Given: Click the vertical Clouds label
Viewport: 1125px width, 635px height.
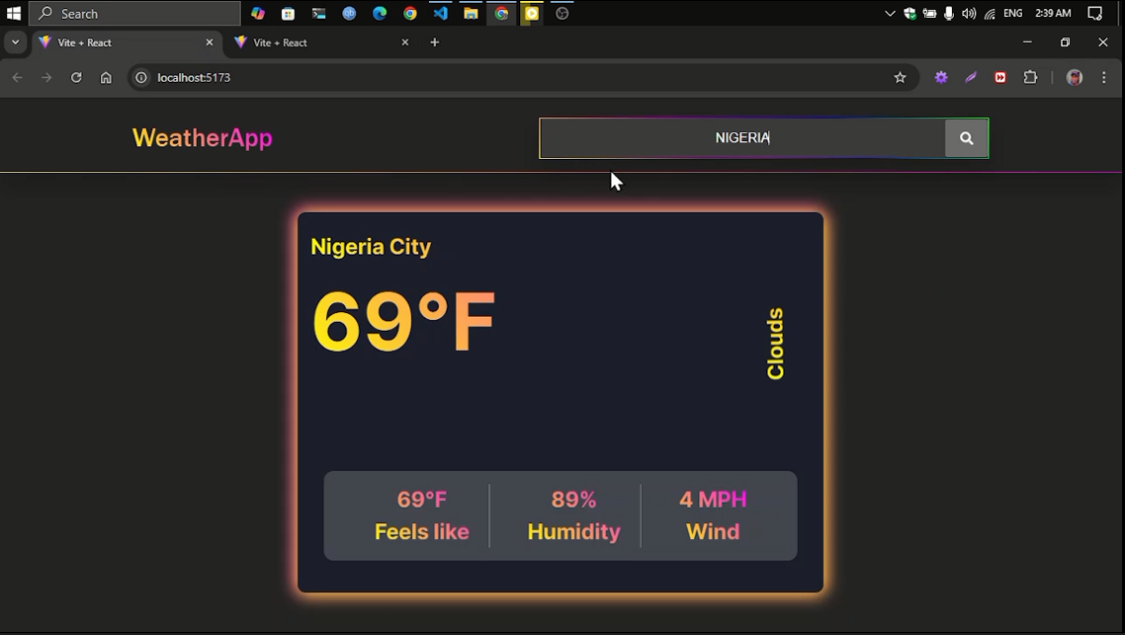Looking at the screenshot, I should tap(775, 344).
